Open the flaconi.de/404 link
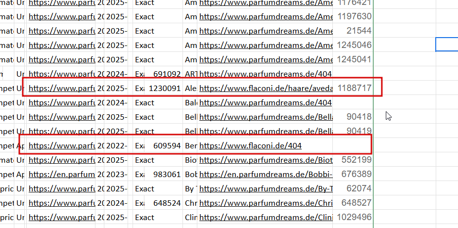The image size is (458, 228). click(x=250, y=145)
